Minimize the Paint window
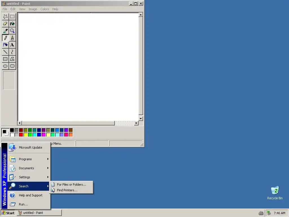This screenshot has height=217, width=289. tap(131, 3)
